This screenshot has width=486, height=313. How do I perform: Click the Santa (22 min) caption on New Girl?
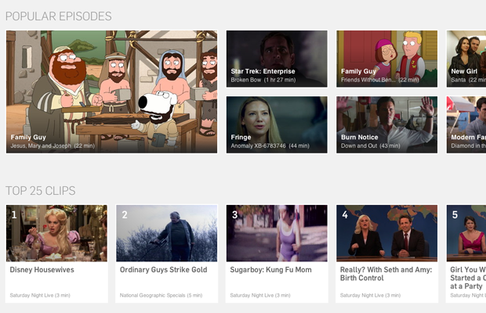click(468, 80)
